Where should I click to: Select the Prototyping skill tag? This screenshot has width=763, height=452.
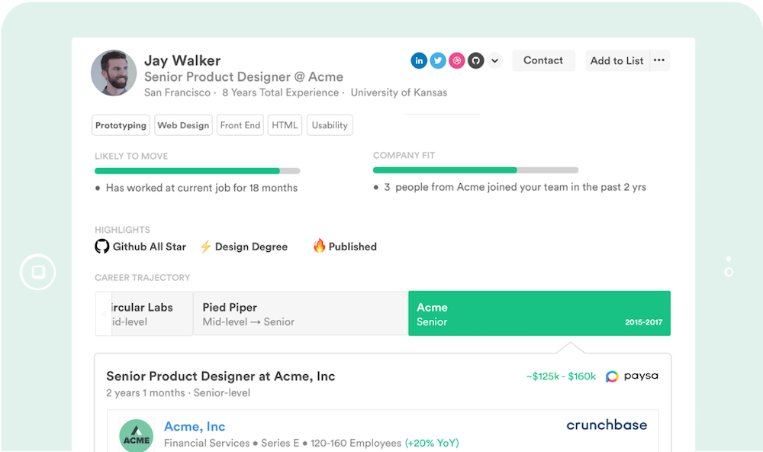pyautogui.click(x=121, y=124)
